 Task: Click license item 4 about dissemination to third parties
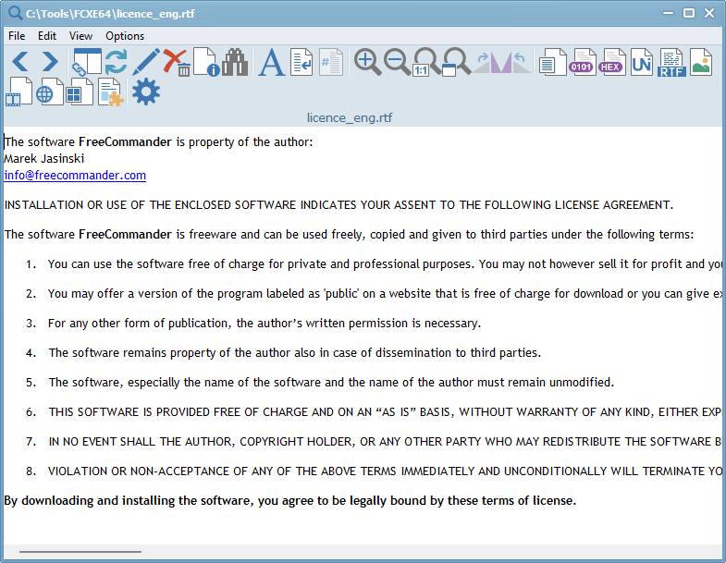[295, 353]
